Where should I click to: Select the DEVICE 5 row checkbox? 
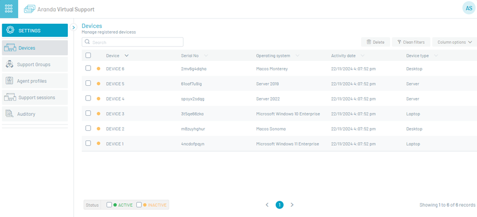[x=88, y=83]
